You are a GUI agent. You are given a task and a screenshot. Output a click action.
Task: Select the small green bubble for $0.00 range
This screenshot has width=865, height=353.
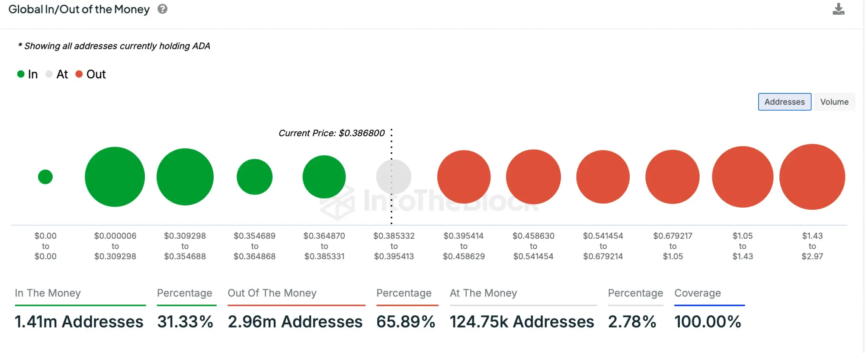[x=45, y=177]
